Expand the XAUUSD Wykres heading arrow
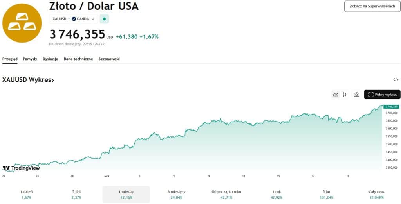401x204 pixels. [x=53, y=80]
